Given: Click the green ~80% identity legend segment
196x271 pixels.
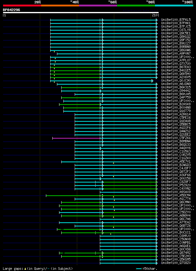Looking at the screenshot, I should (x=136, y=6).
